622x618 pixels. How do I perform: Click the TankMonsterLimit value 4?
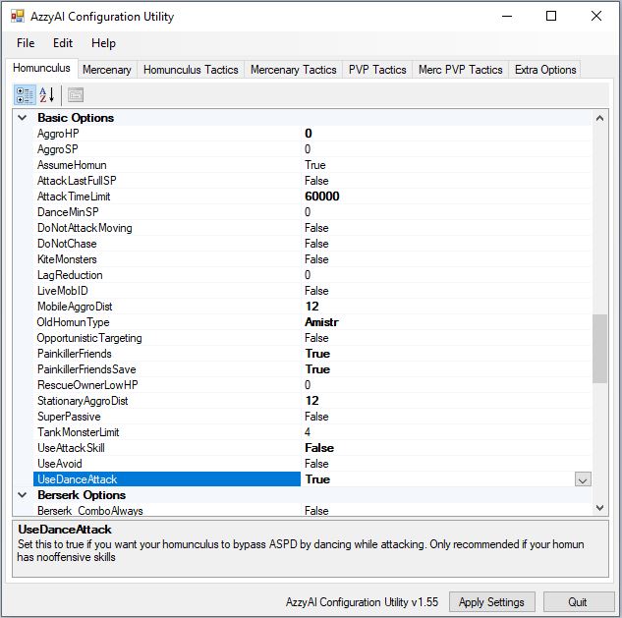308,432
